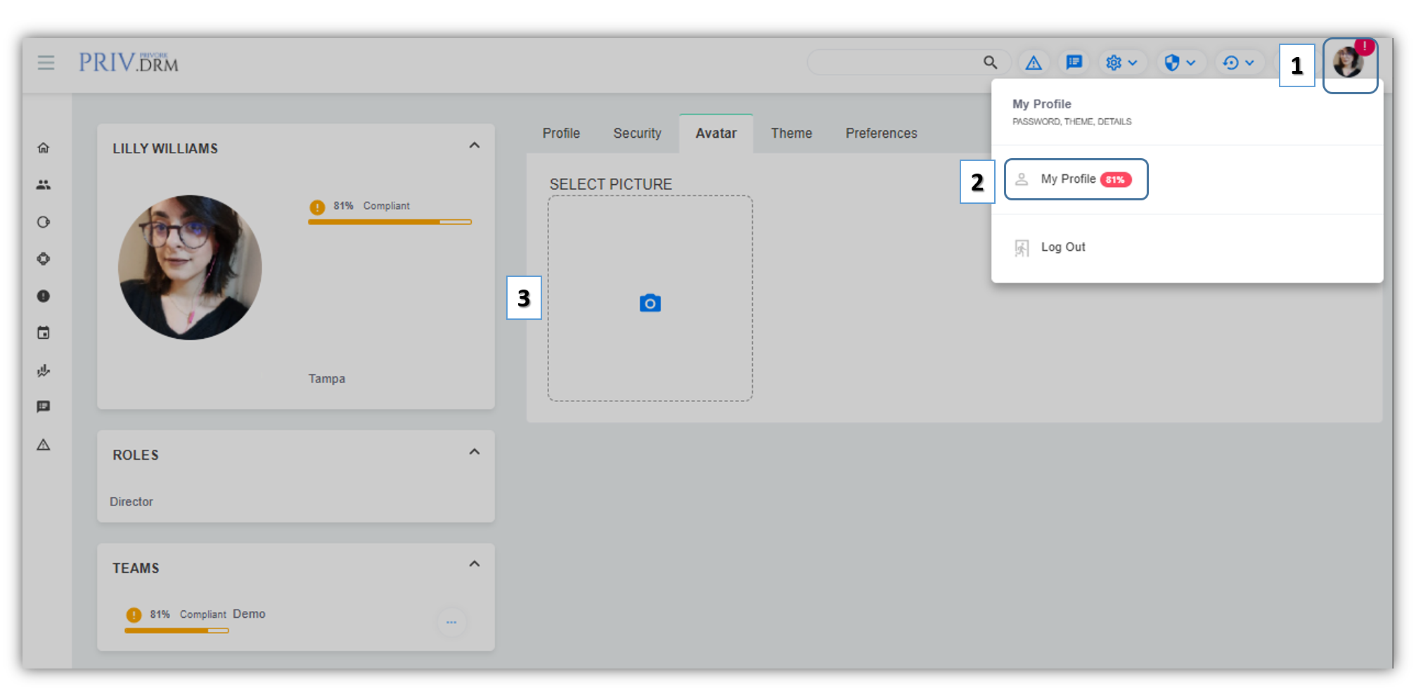
Task: Open the shield security dropdown
Action: click(1180, 63)
